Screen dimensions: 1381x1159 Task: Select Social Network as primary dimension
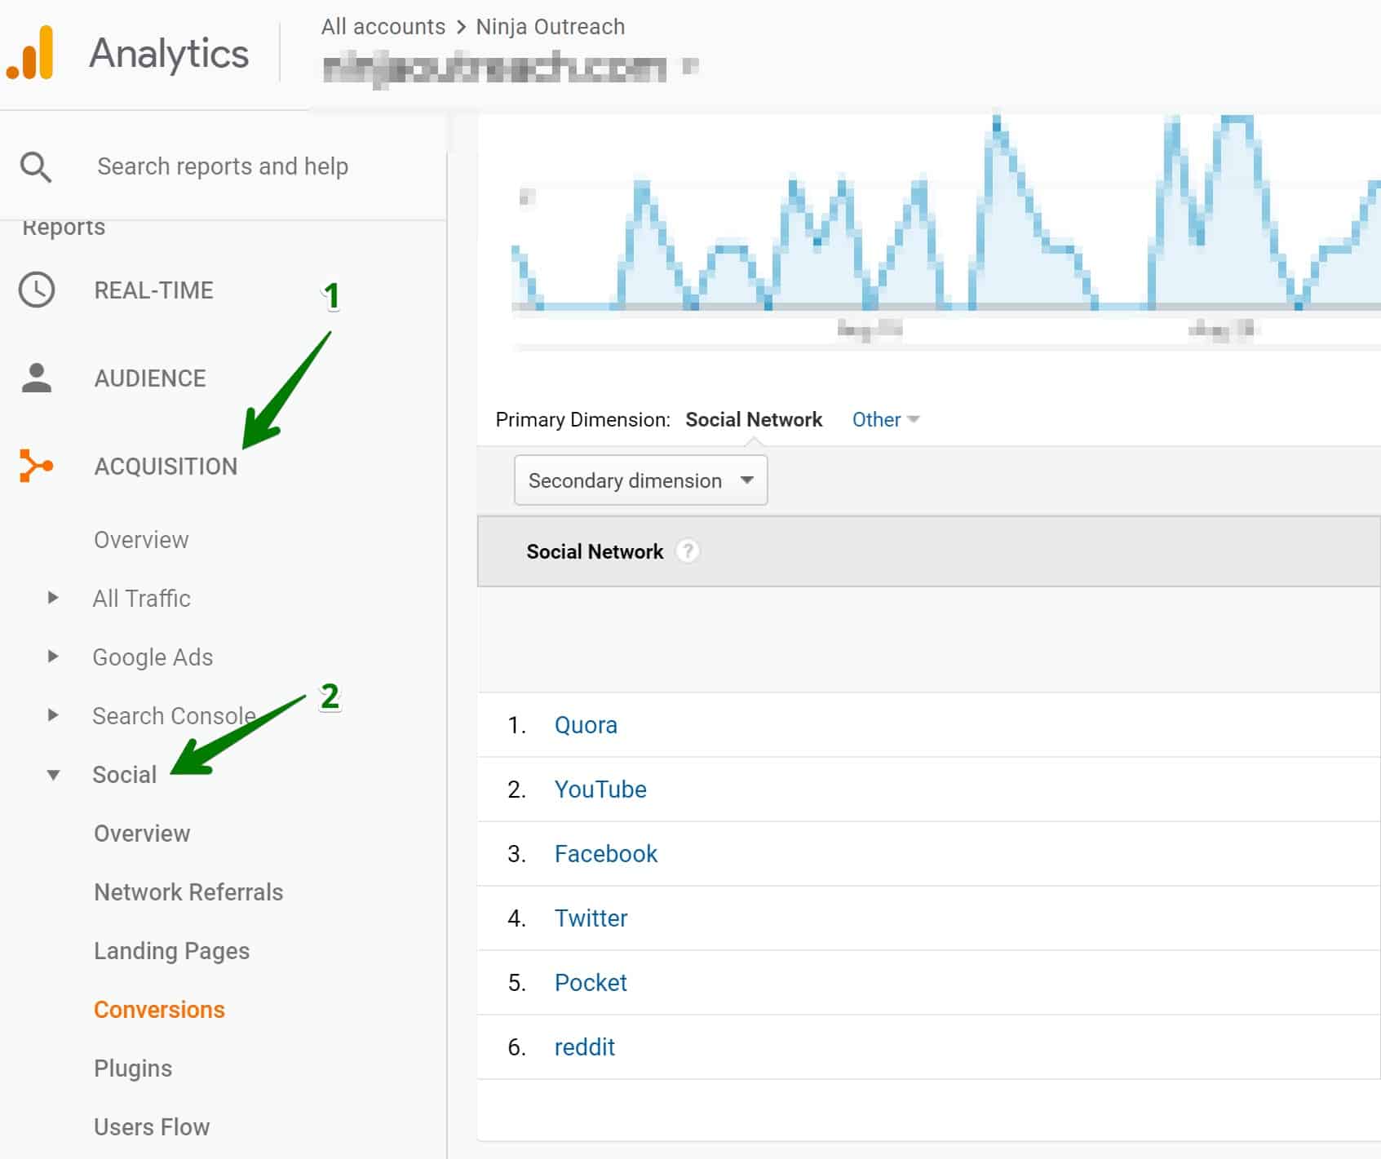(x=754, y=419)
